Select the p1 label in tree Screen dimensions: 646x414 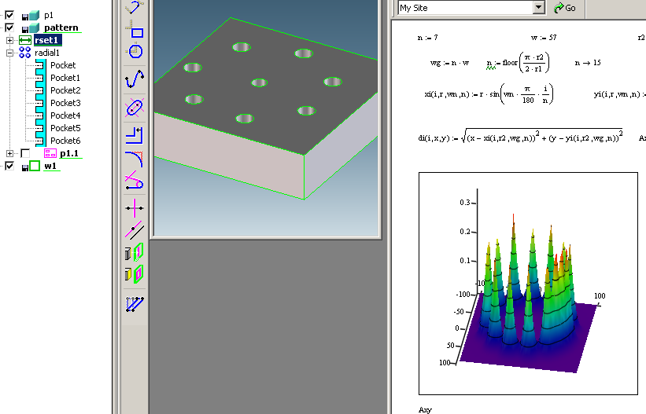[49, 16]
